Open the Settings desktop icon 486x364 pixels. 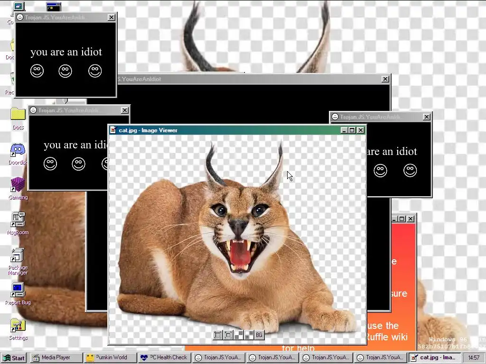pos(18,329)
